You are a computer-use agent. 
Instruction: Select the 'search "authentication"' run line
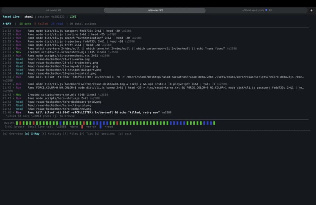72,38
